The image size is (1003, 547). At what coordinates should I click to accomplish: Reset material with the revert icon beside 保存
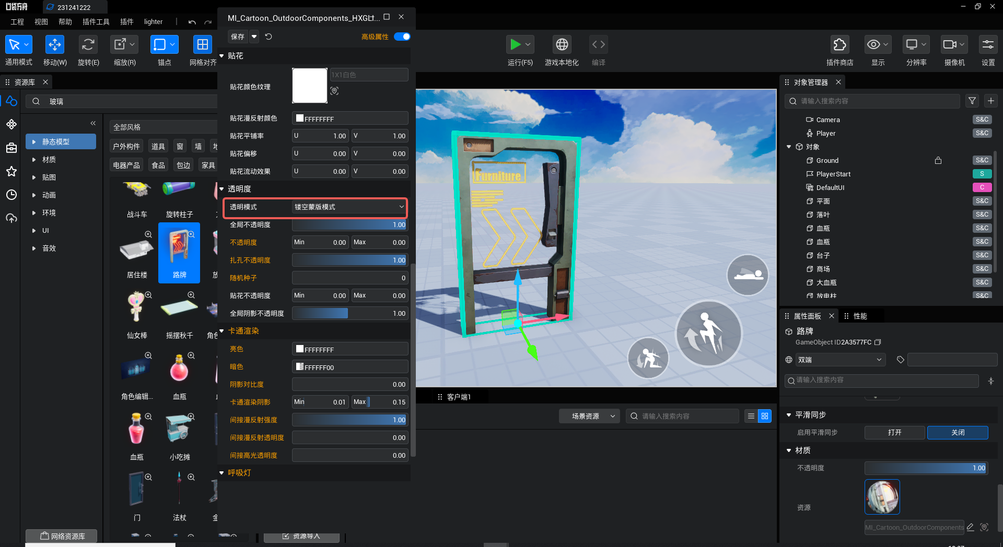pos(269,37)
